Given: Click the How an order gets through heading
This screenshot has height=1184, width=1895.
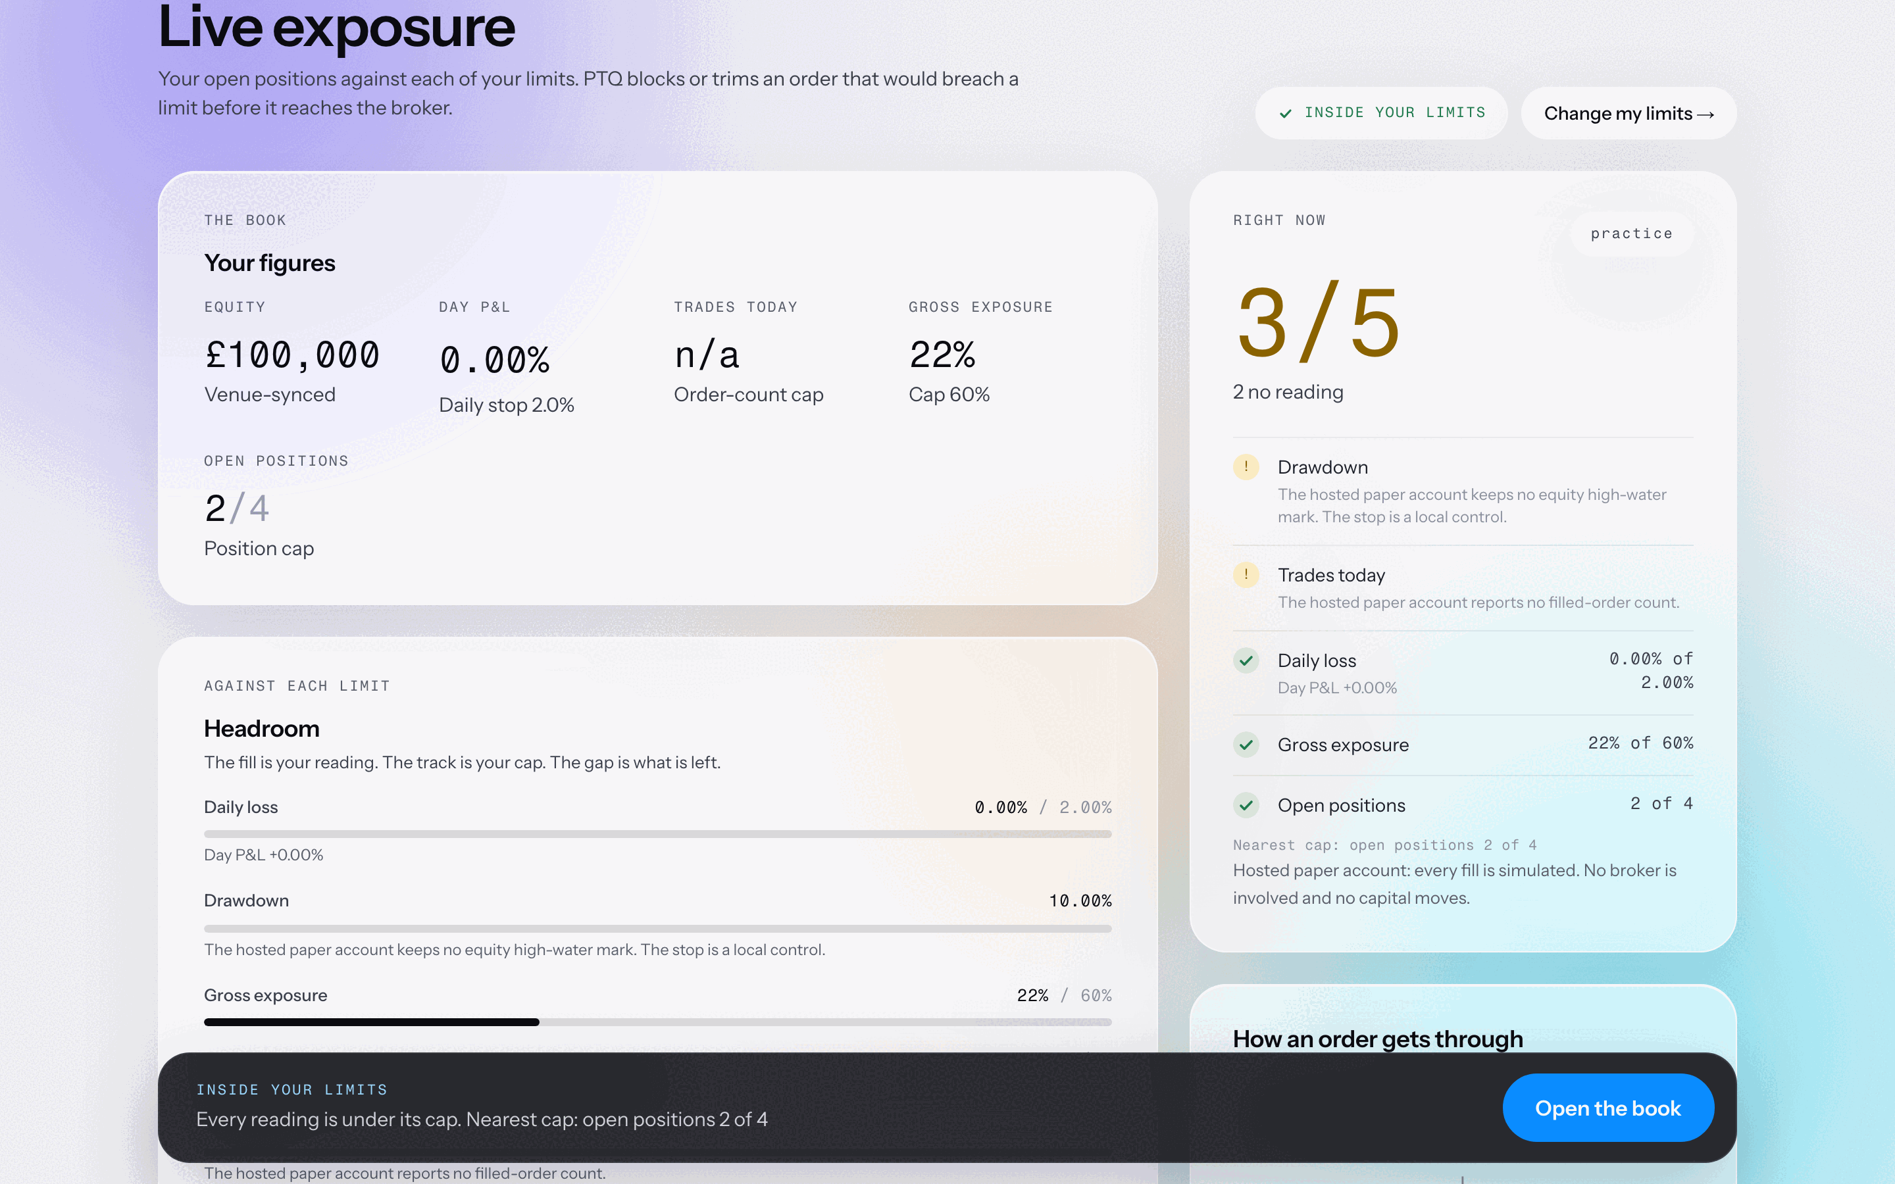Looking at the screenshot, I should [x=1378, y=1039].
